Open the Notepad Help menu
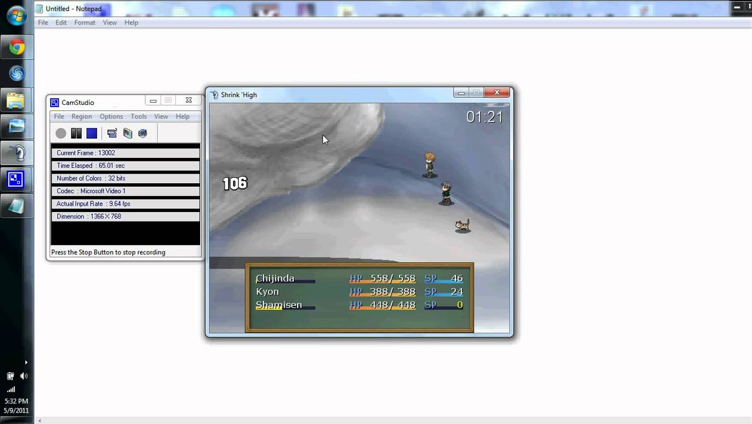Image resolution: width=752 pixels, height=424 pixels. point(131,22)
